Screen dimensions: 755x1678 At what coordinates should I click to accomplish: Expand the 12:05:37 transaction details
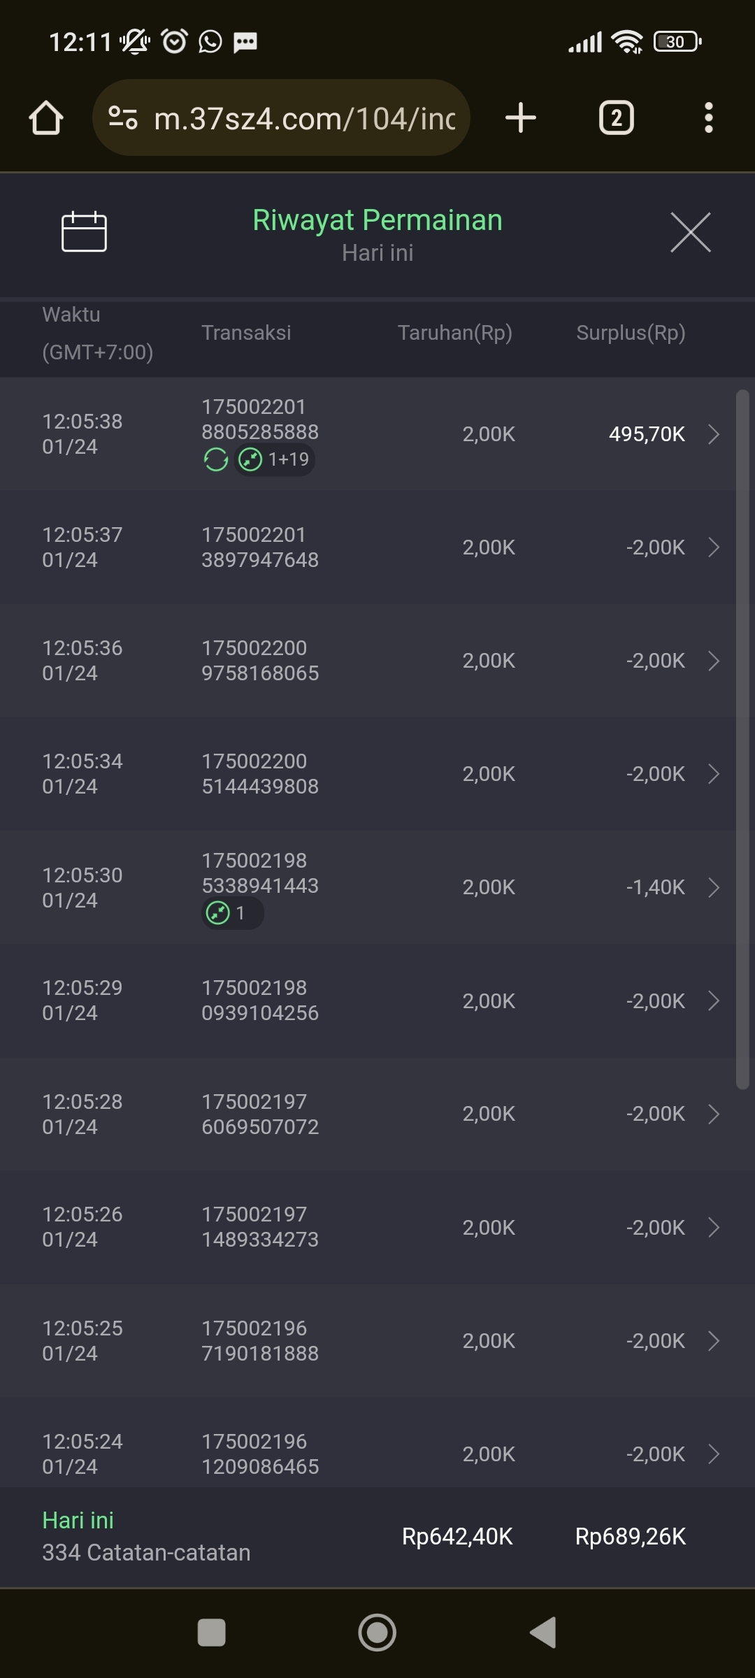pyautogui.click(x=713, y=547)
